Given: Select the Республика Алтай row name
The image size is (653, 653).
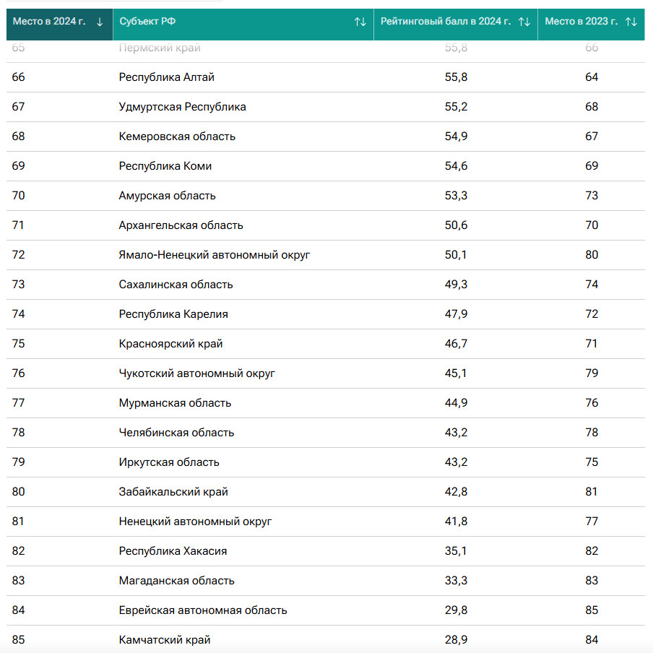Looking at the screenshot, I should (166, 77).
